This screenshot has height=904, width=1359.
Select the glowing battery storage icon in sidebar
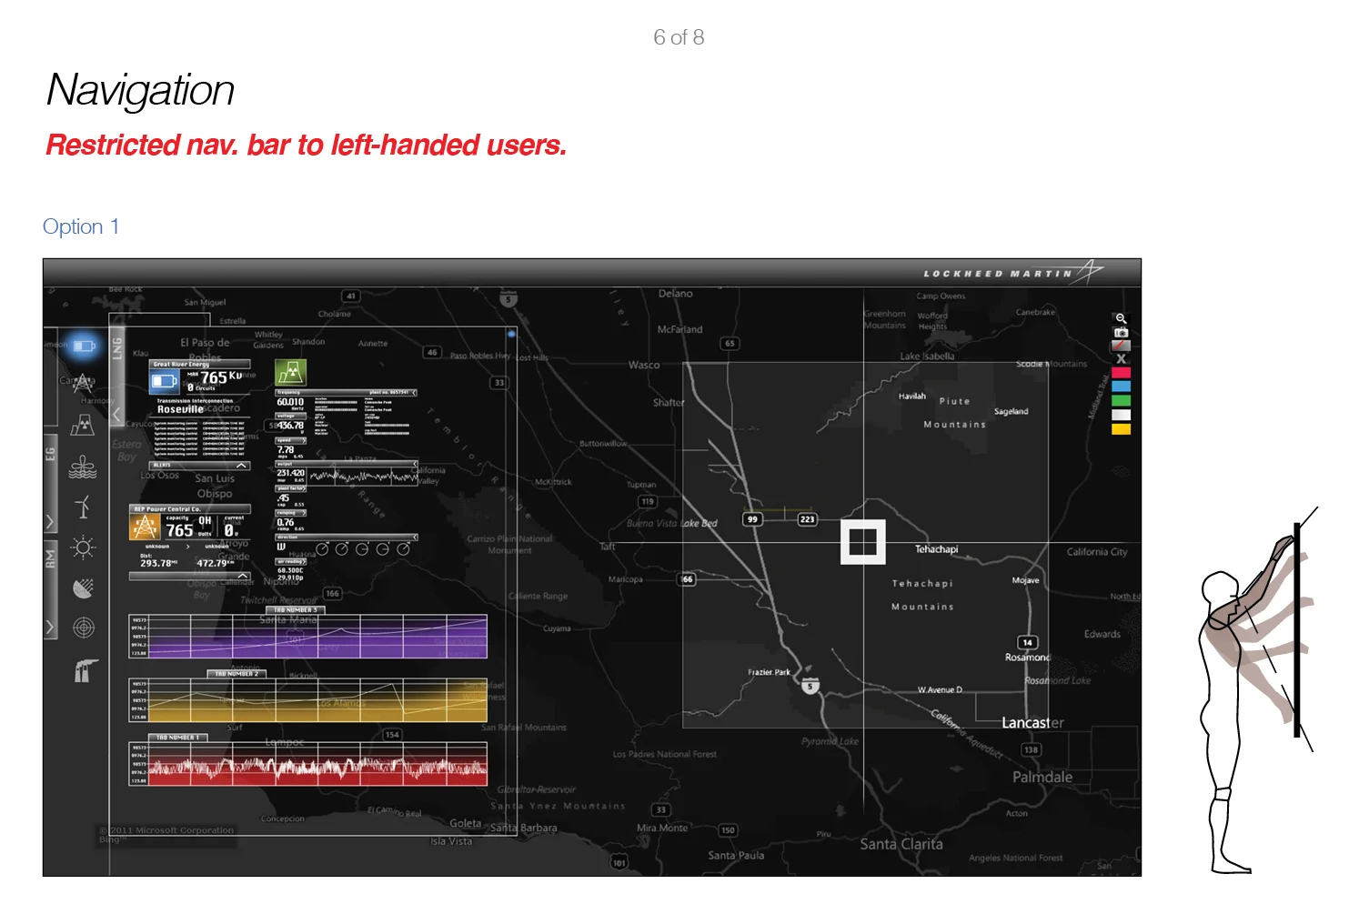(x=84, y=346)
